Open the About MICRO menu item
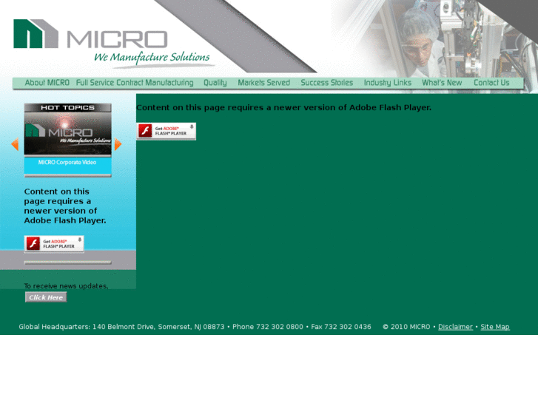Viewport: 538px width, 403px height. pyautogui.click(x=47, y=83)
